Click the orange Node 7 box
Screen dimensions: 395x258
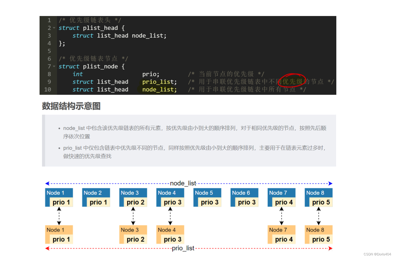282,234
